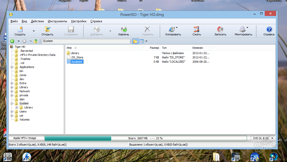Open the Действие menu
Viewport: 287px width, 162px height.
click(37, 21)
